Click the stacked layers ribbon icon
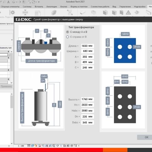This screenshot has height=152, width=152. pyautogui.click(x=137, y=13)
